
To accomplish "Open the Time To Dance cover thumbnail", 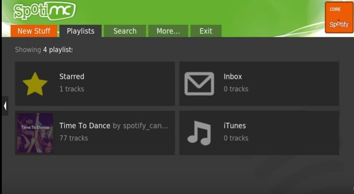I will pyautogui.click(x=35, y=133).
